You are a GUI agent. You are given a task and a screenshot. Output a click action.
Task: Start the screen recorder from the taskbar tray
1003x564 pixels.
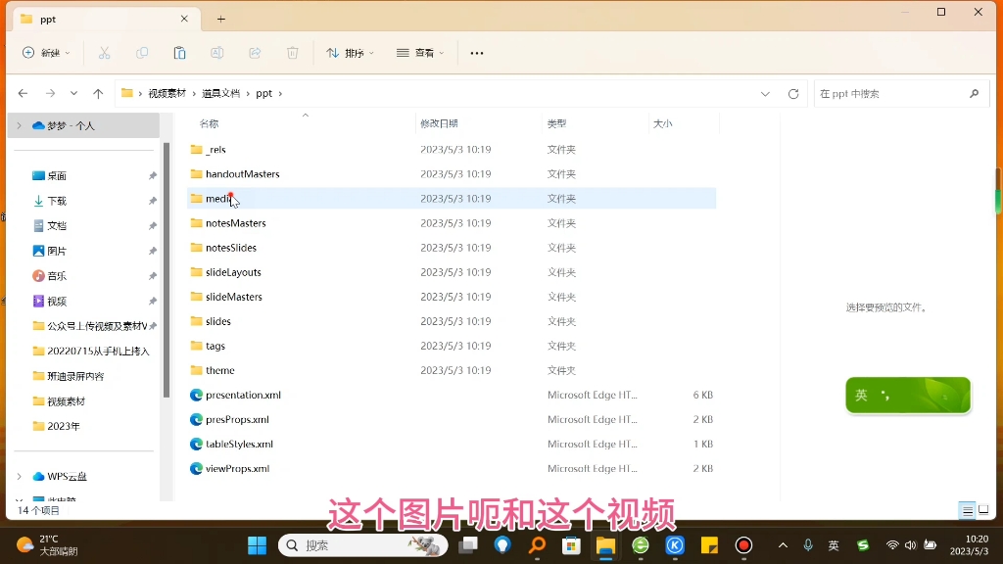(x=742, y=543)
